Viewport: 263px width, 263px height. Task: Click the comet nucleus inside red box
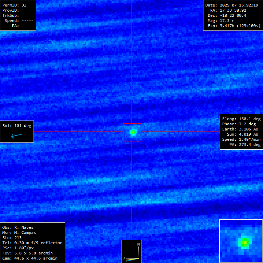[x=133, y=132]
